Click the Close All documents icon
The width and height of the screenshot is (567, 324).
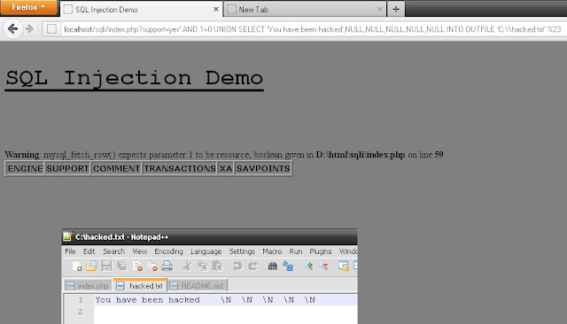pos(151,266)
